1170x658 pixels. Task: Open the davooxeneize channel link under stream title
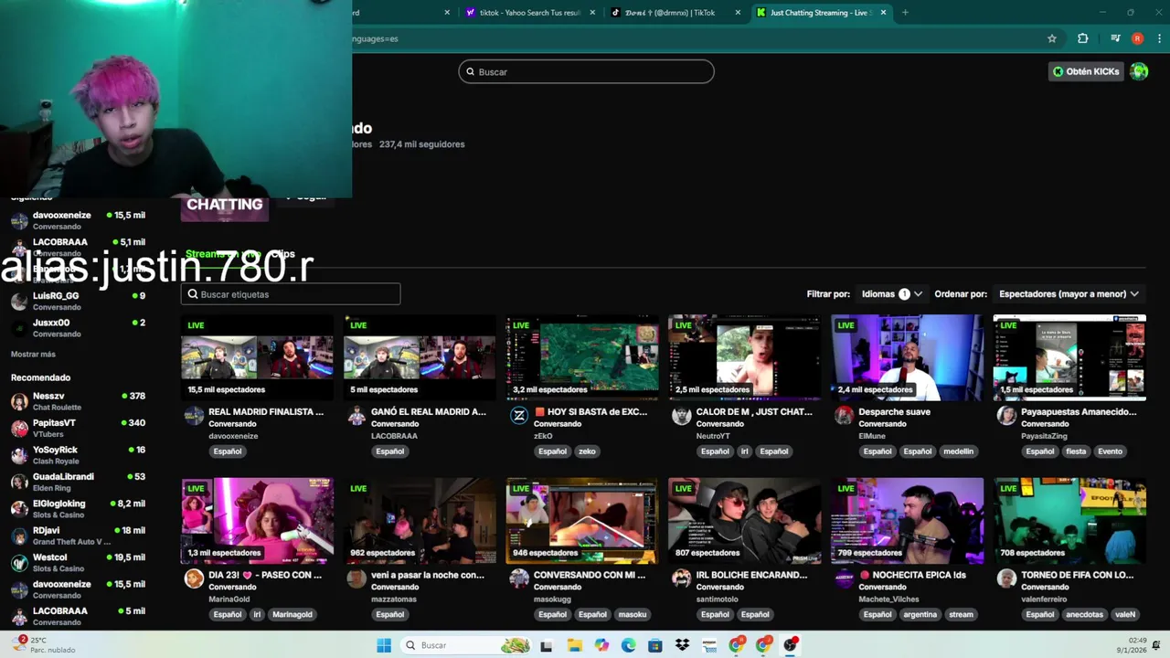coord(233,436)
